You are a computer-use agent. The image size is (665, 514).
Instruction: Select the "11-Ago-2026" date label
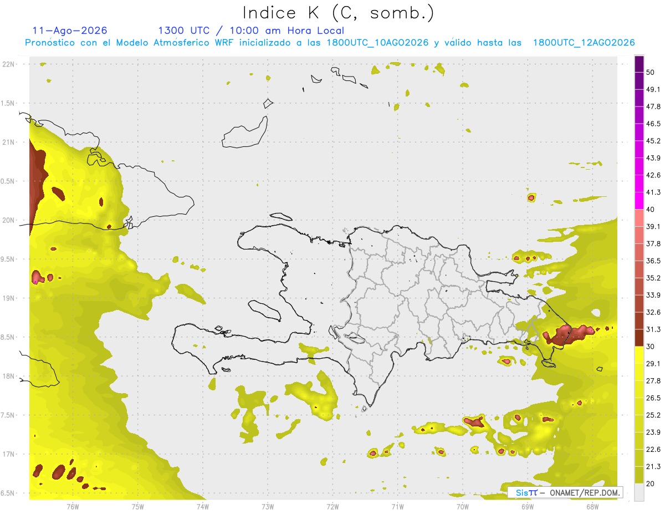70,30
